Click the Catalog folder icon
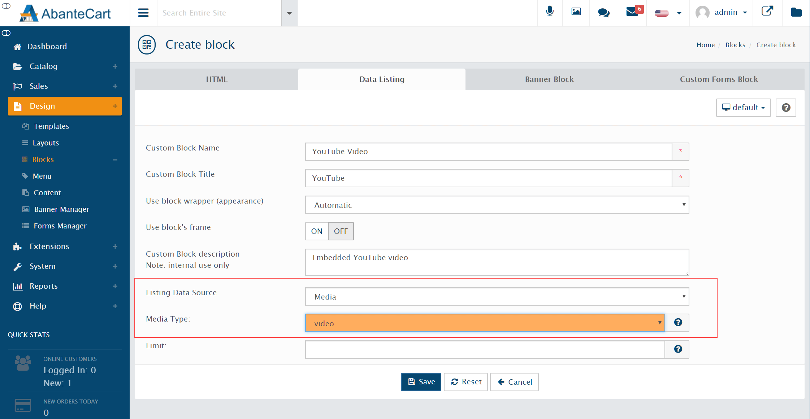Screen dimensions: 810x419 click(17, 66)
